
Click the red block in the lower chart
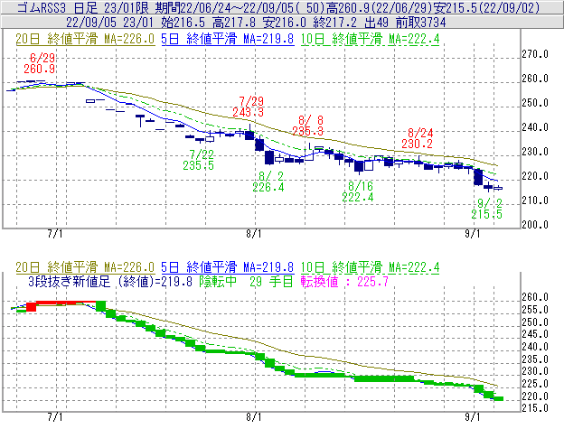(x=32, y=307)
